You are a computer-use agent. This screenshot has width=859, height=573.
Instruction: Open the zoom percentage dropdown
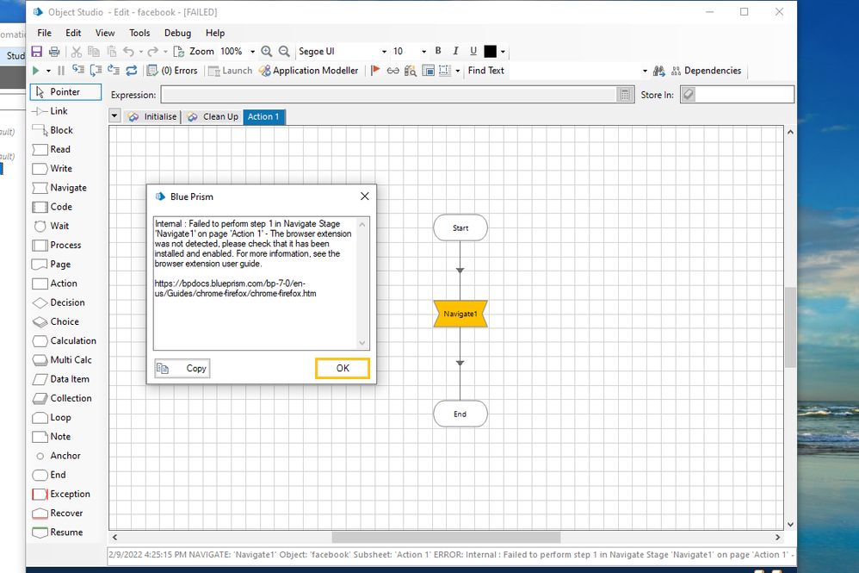tap(251, 52)
